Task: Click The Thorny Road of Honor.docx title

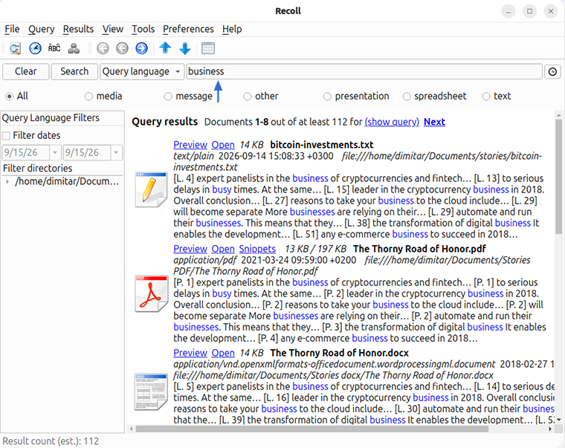Action: tap(340, 353)
